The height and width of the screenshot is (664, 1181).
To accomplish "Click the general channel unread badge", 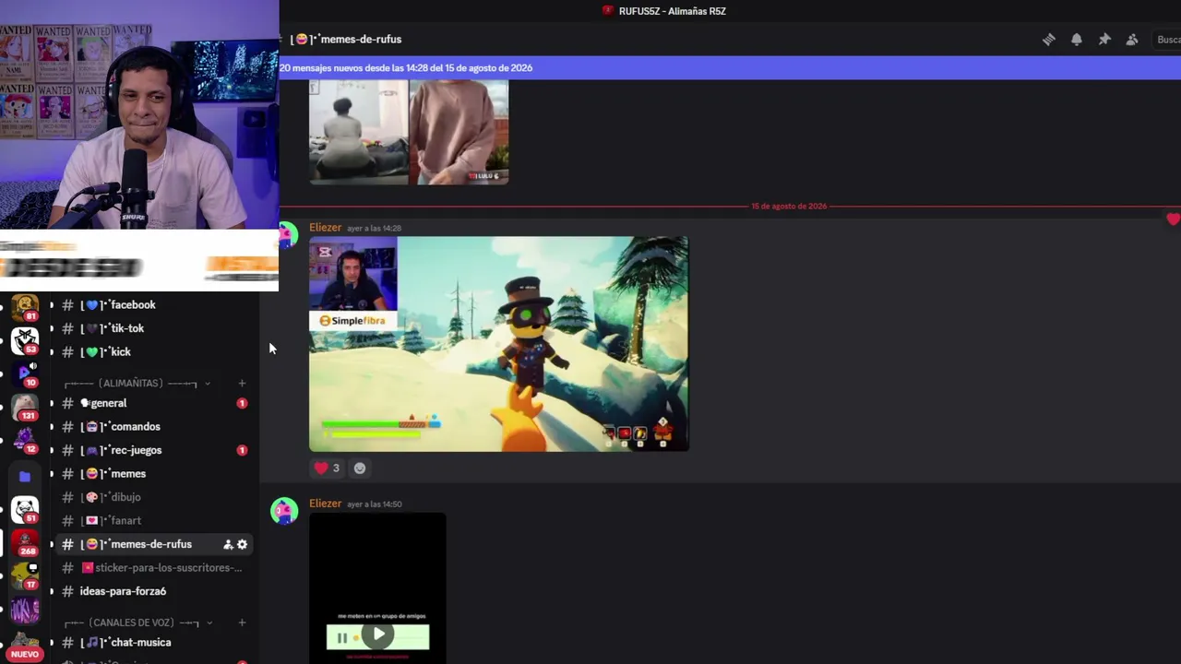I will (242, 403).
